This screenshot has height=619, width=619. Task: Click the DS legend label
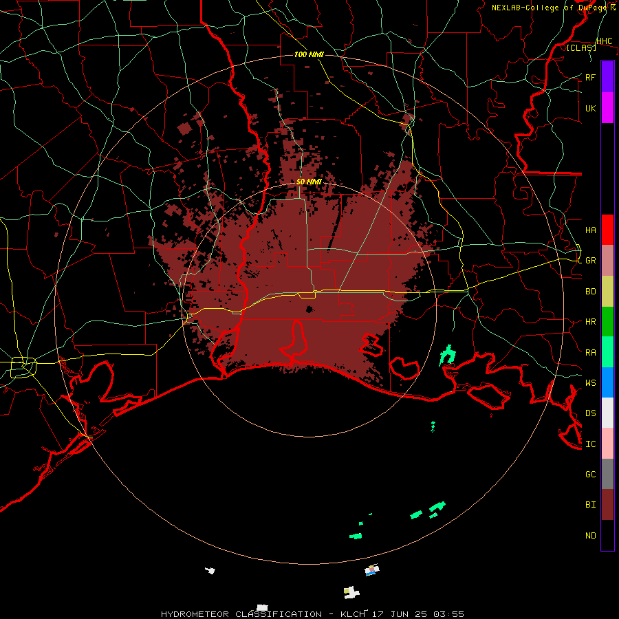[590, 413]
